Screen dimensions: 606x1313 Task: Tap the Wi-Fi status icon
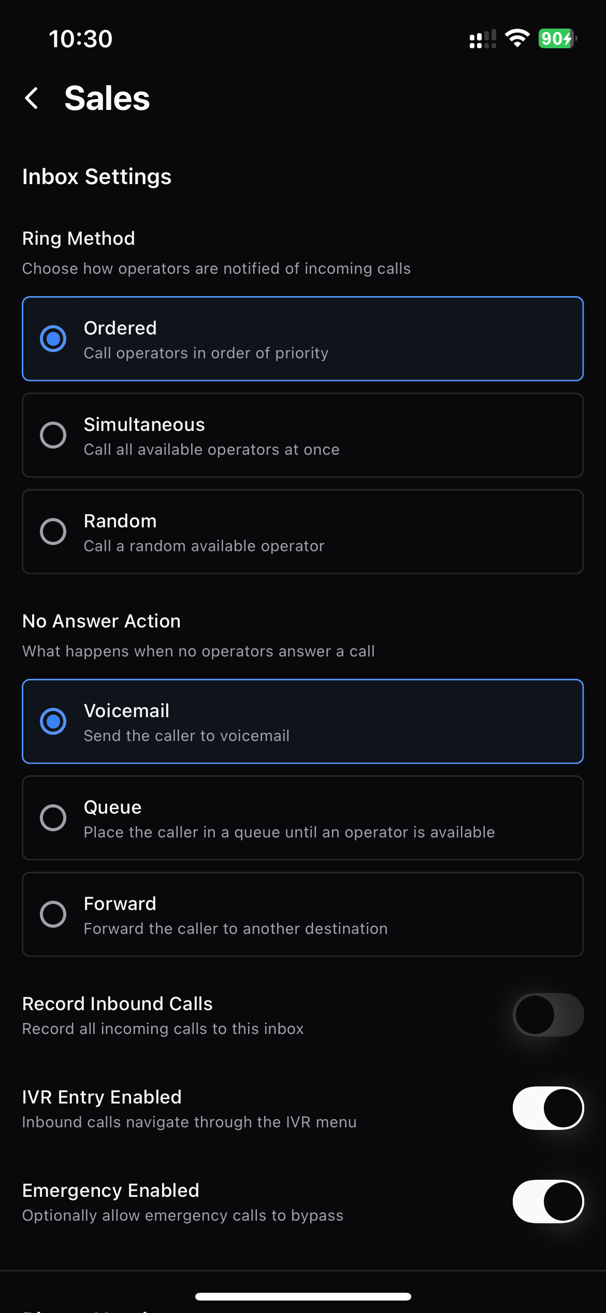pyautogui.click(x=517, y=38)
